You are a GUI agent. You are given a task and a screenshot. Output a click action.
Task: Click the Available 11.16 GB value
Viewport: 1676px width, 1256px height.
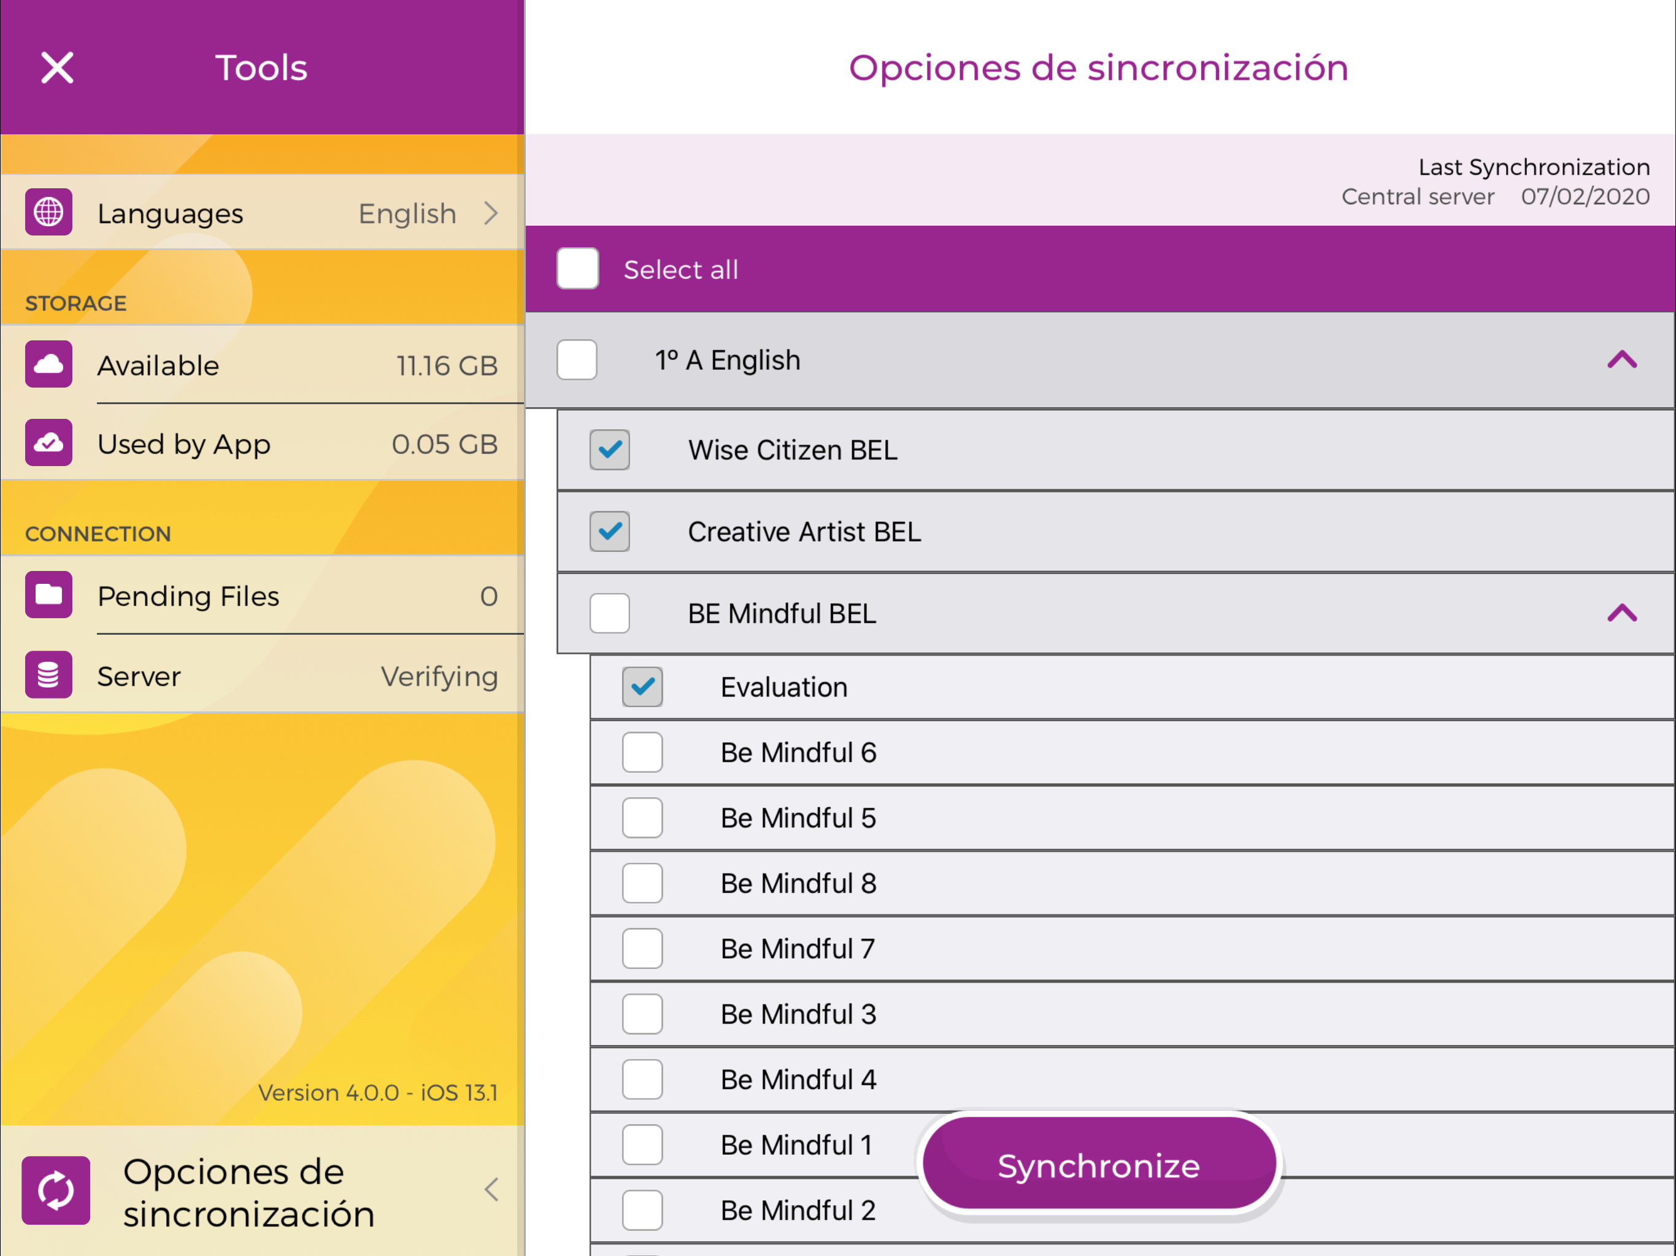point(447,366)
